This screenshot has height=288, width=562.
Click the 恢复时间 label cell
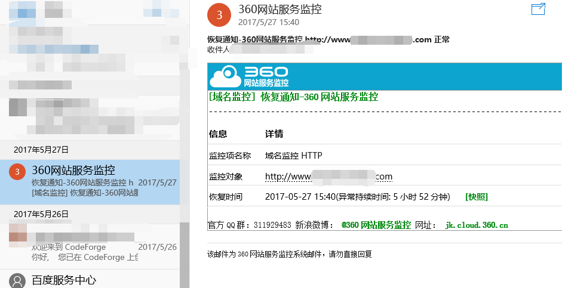[225, 197]
